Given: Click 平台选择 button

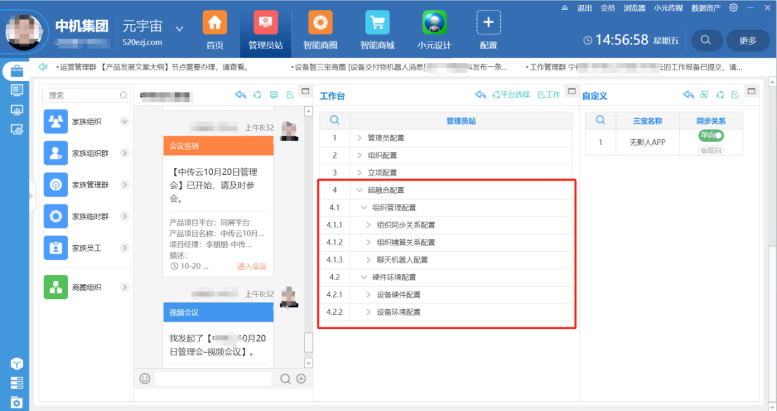Looking at the screenshot, I should (511, 95).
